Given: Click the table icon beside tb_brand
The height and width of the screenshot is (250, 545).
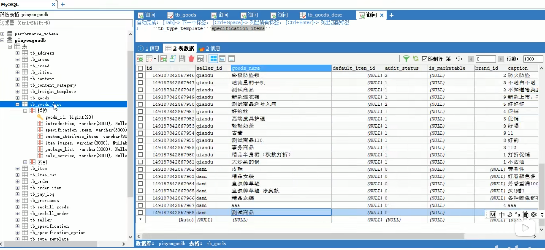Looking at the screenshot, I should [25, 66].
